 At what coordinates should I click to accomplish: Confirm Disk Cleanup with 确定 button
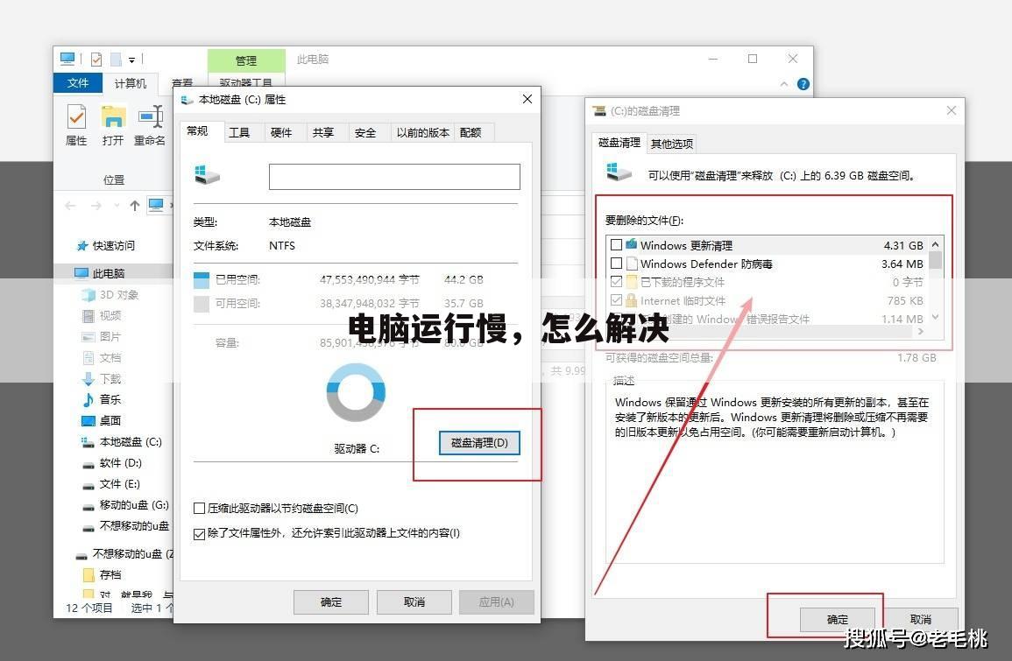pos(837,619)
